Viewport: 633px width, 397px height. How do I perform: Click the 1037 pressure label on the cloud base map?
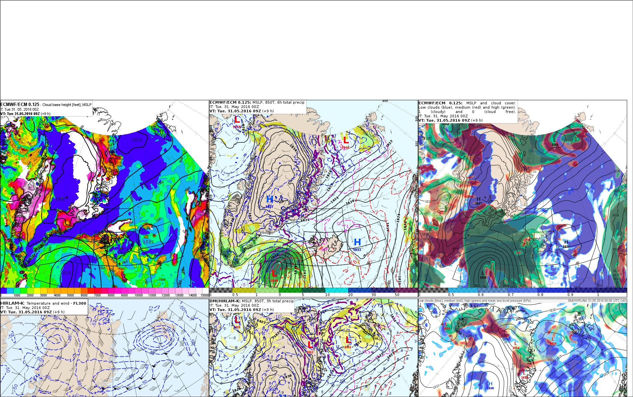[x=61, y=199]
